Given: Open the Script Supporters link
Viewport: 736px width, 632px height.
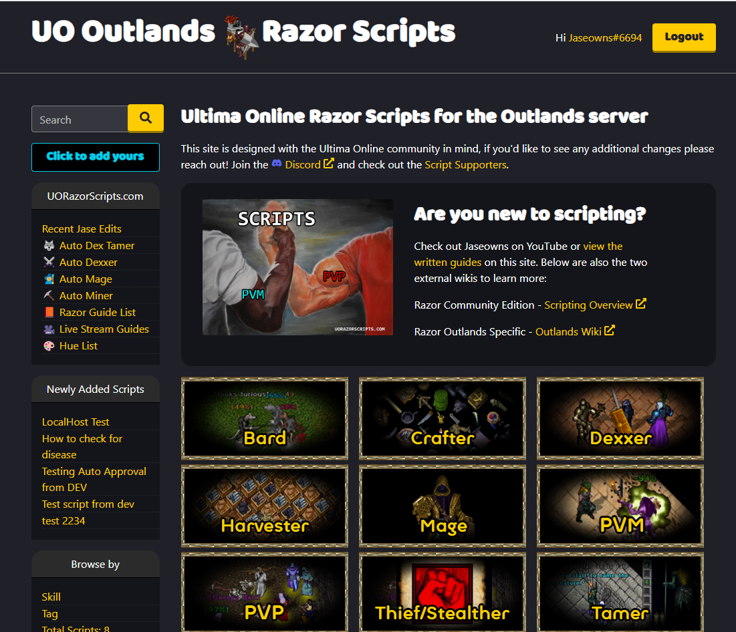Looking at the screenshot, I should [465, 164].
